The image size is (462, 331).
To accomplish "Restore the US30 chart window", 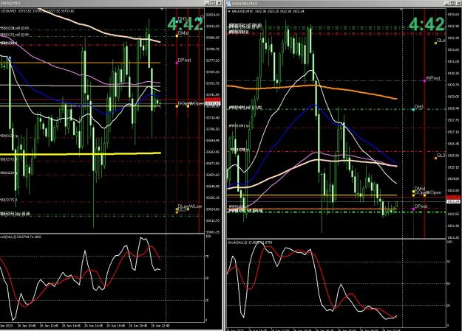I will pyautogui.click(x=213, y=3).
